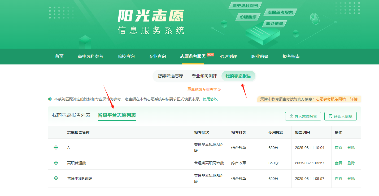Select 省级平台志愿列表 tab
Screen dimensions: 379x196
[x=117, y=115]
